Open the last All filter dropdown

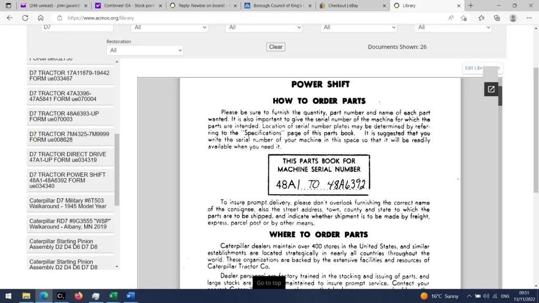pyautogui.click(x=453, y=27)
